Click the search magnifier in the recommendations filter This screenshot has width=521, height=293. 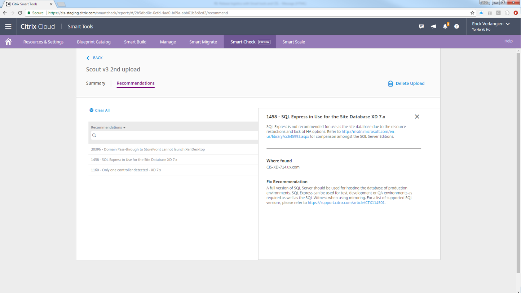click(94, 135)
